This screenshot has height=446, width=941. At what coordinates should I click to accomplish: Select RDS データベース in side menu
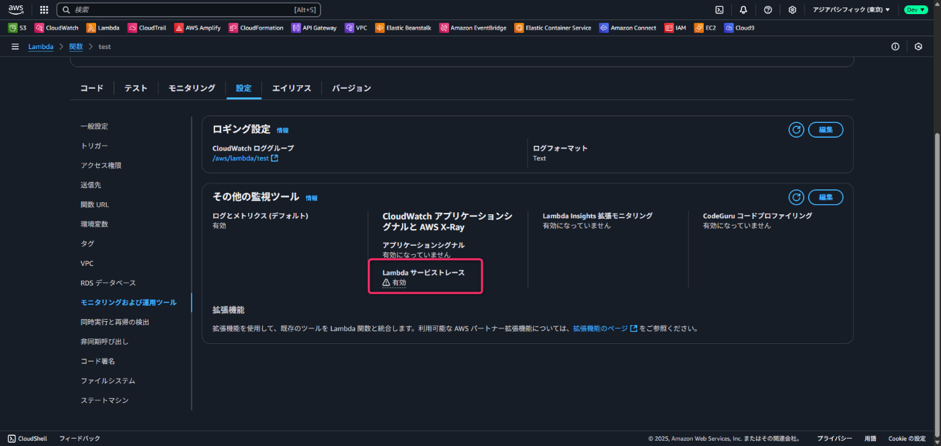pyautogui.click(x=108, y=283)
